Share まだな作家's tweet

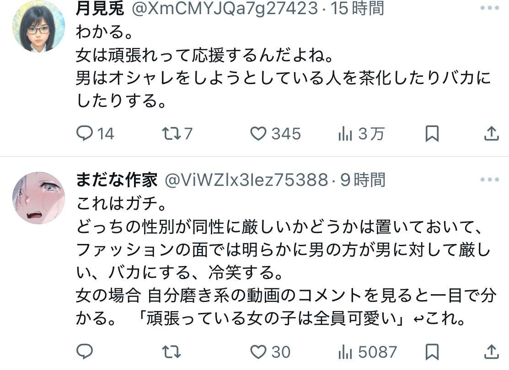492,352
